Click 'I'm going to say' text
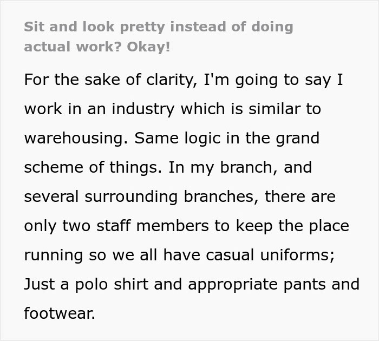The height and width of the screenshot is (341, 379). click(x=267, y=80)
